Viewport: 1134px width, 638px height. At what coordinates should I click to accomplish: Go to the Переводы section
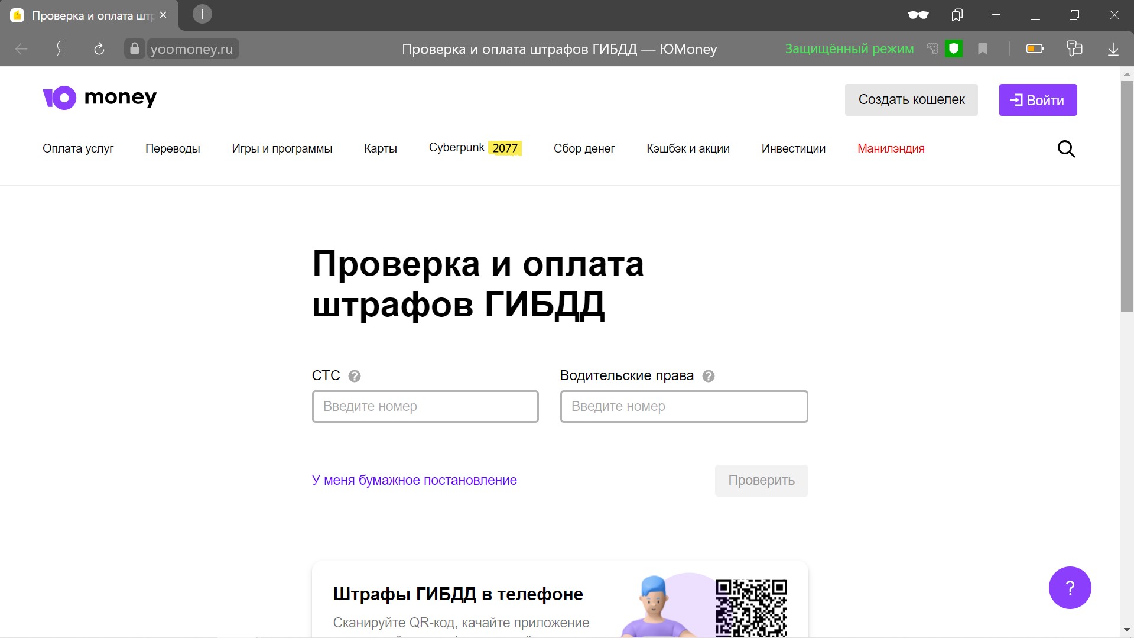[173, 148]
